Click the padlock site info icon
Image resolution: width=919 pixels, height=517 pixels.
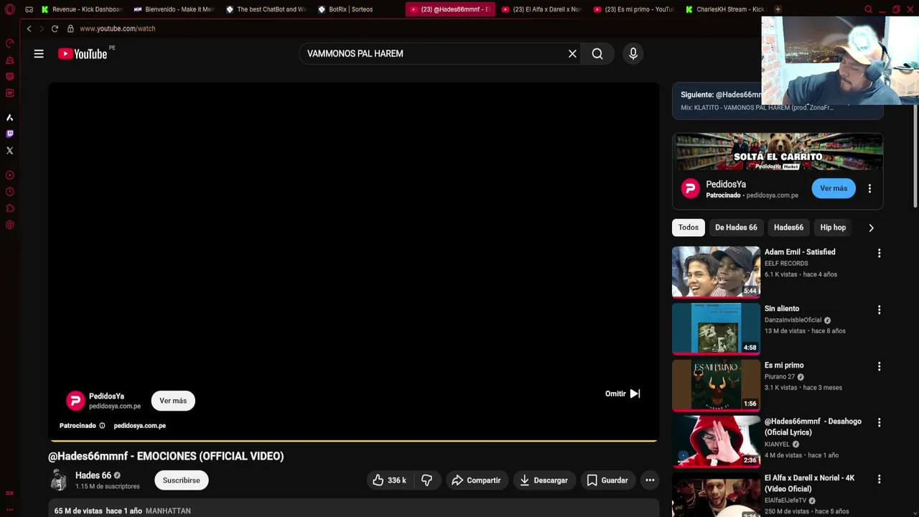point(70,29)
